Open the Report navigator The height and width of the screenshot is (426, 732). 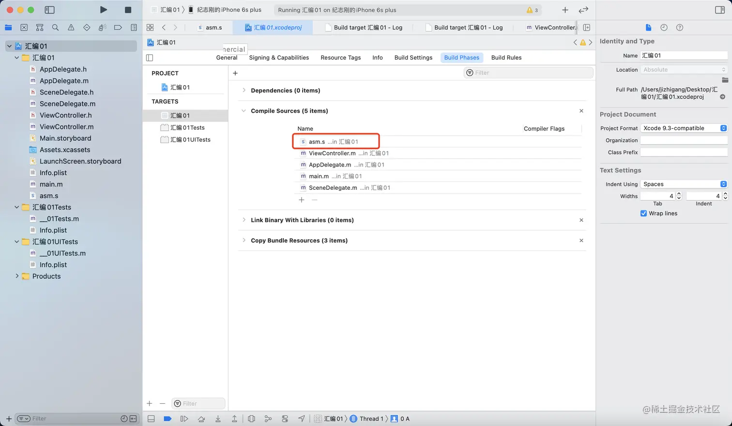click(134, 28)
